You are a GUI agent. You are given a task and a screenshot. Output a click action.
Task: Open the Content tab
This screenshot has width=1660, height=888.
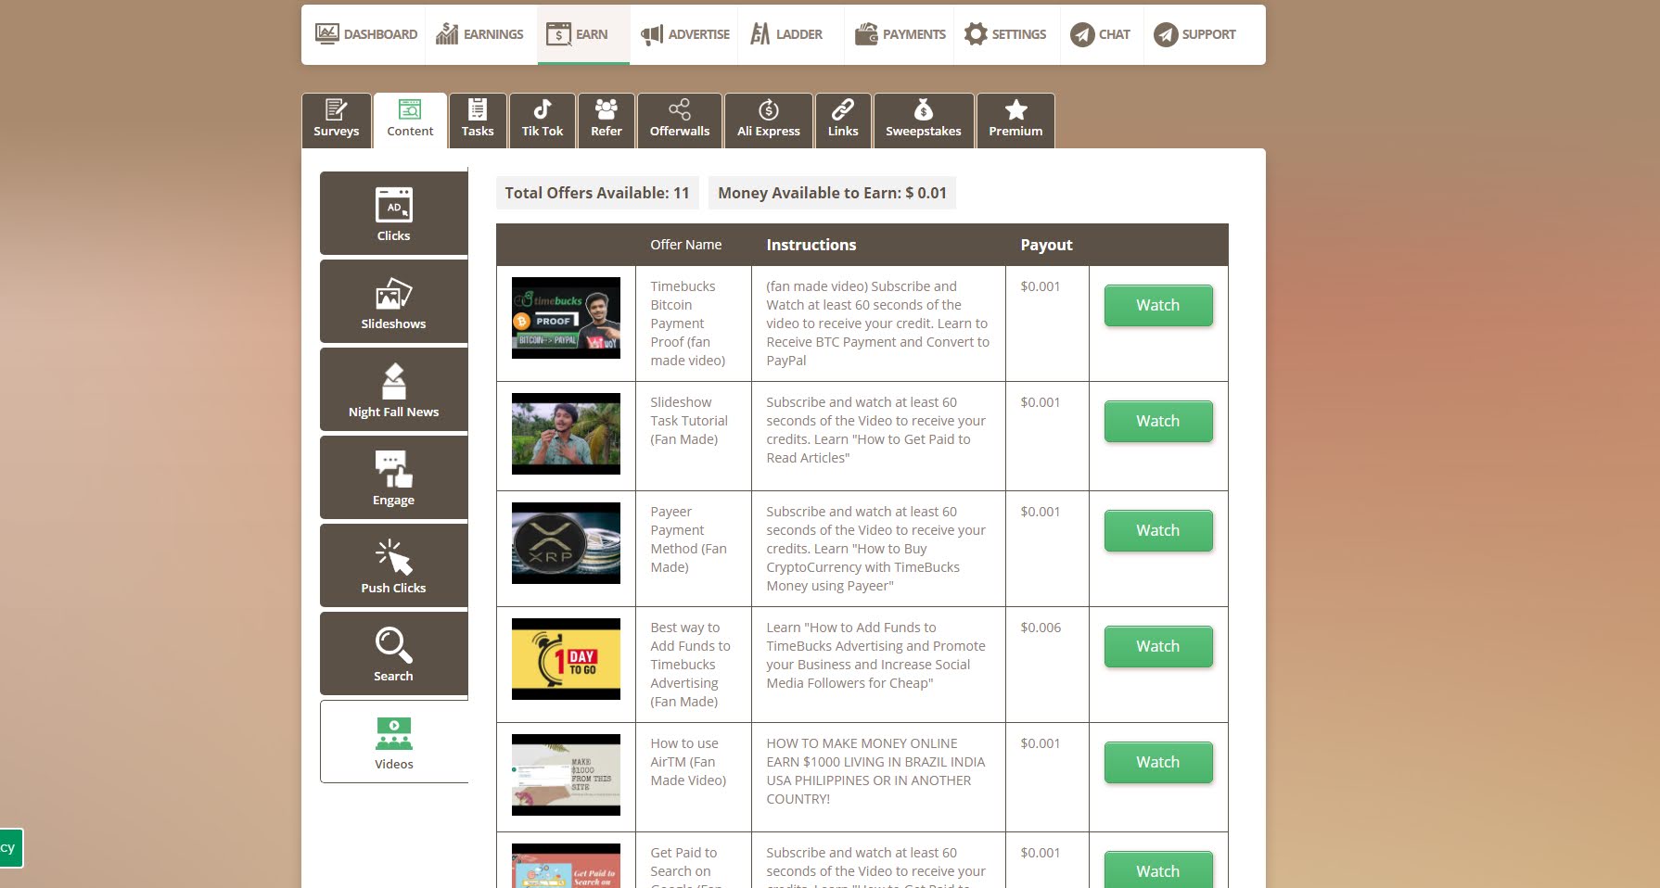(x=410, y=121)
